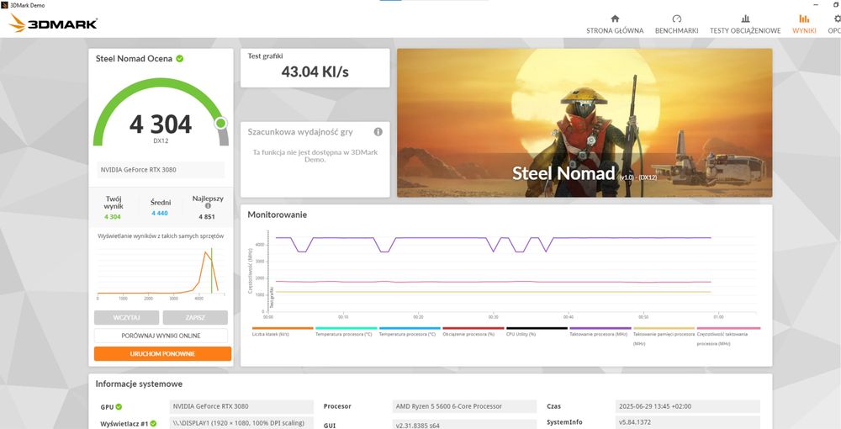Open the Strona główna home icon
The width and height of the screenshot is (841, 429).
pos(615,19)
